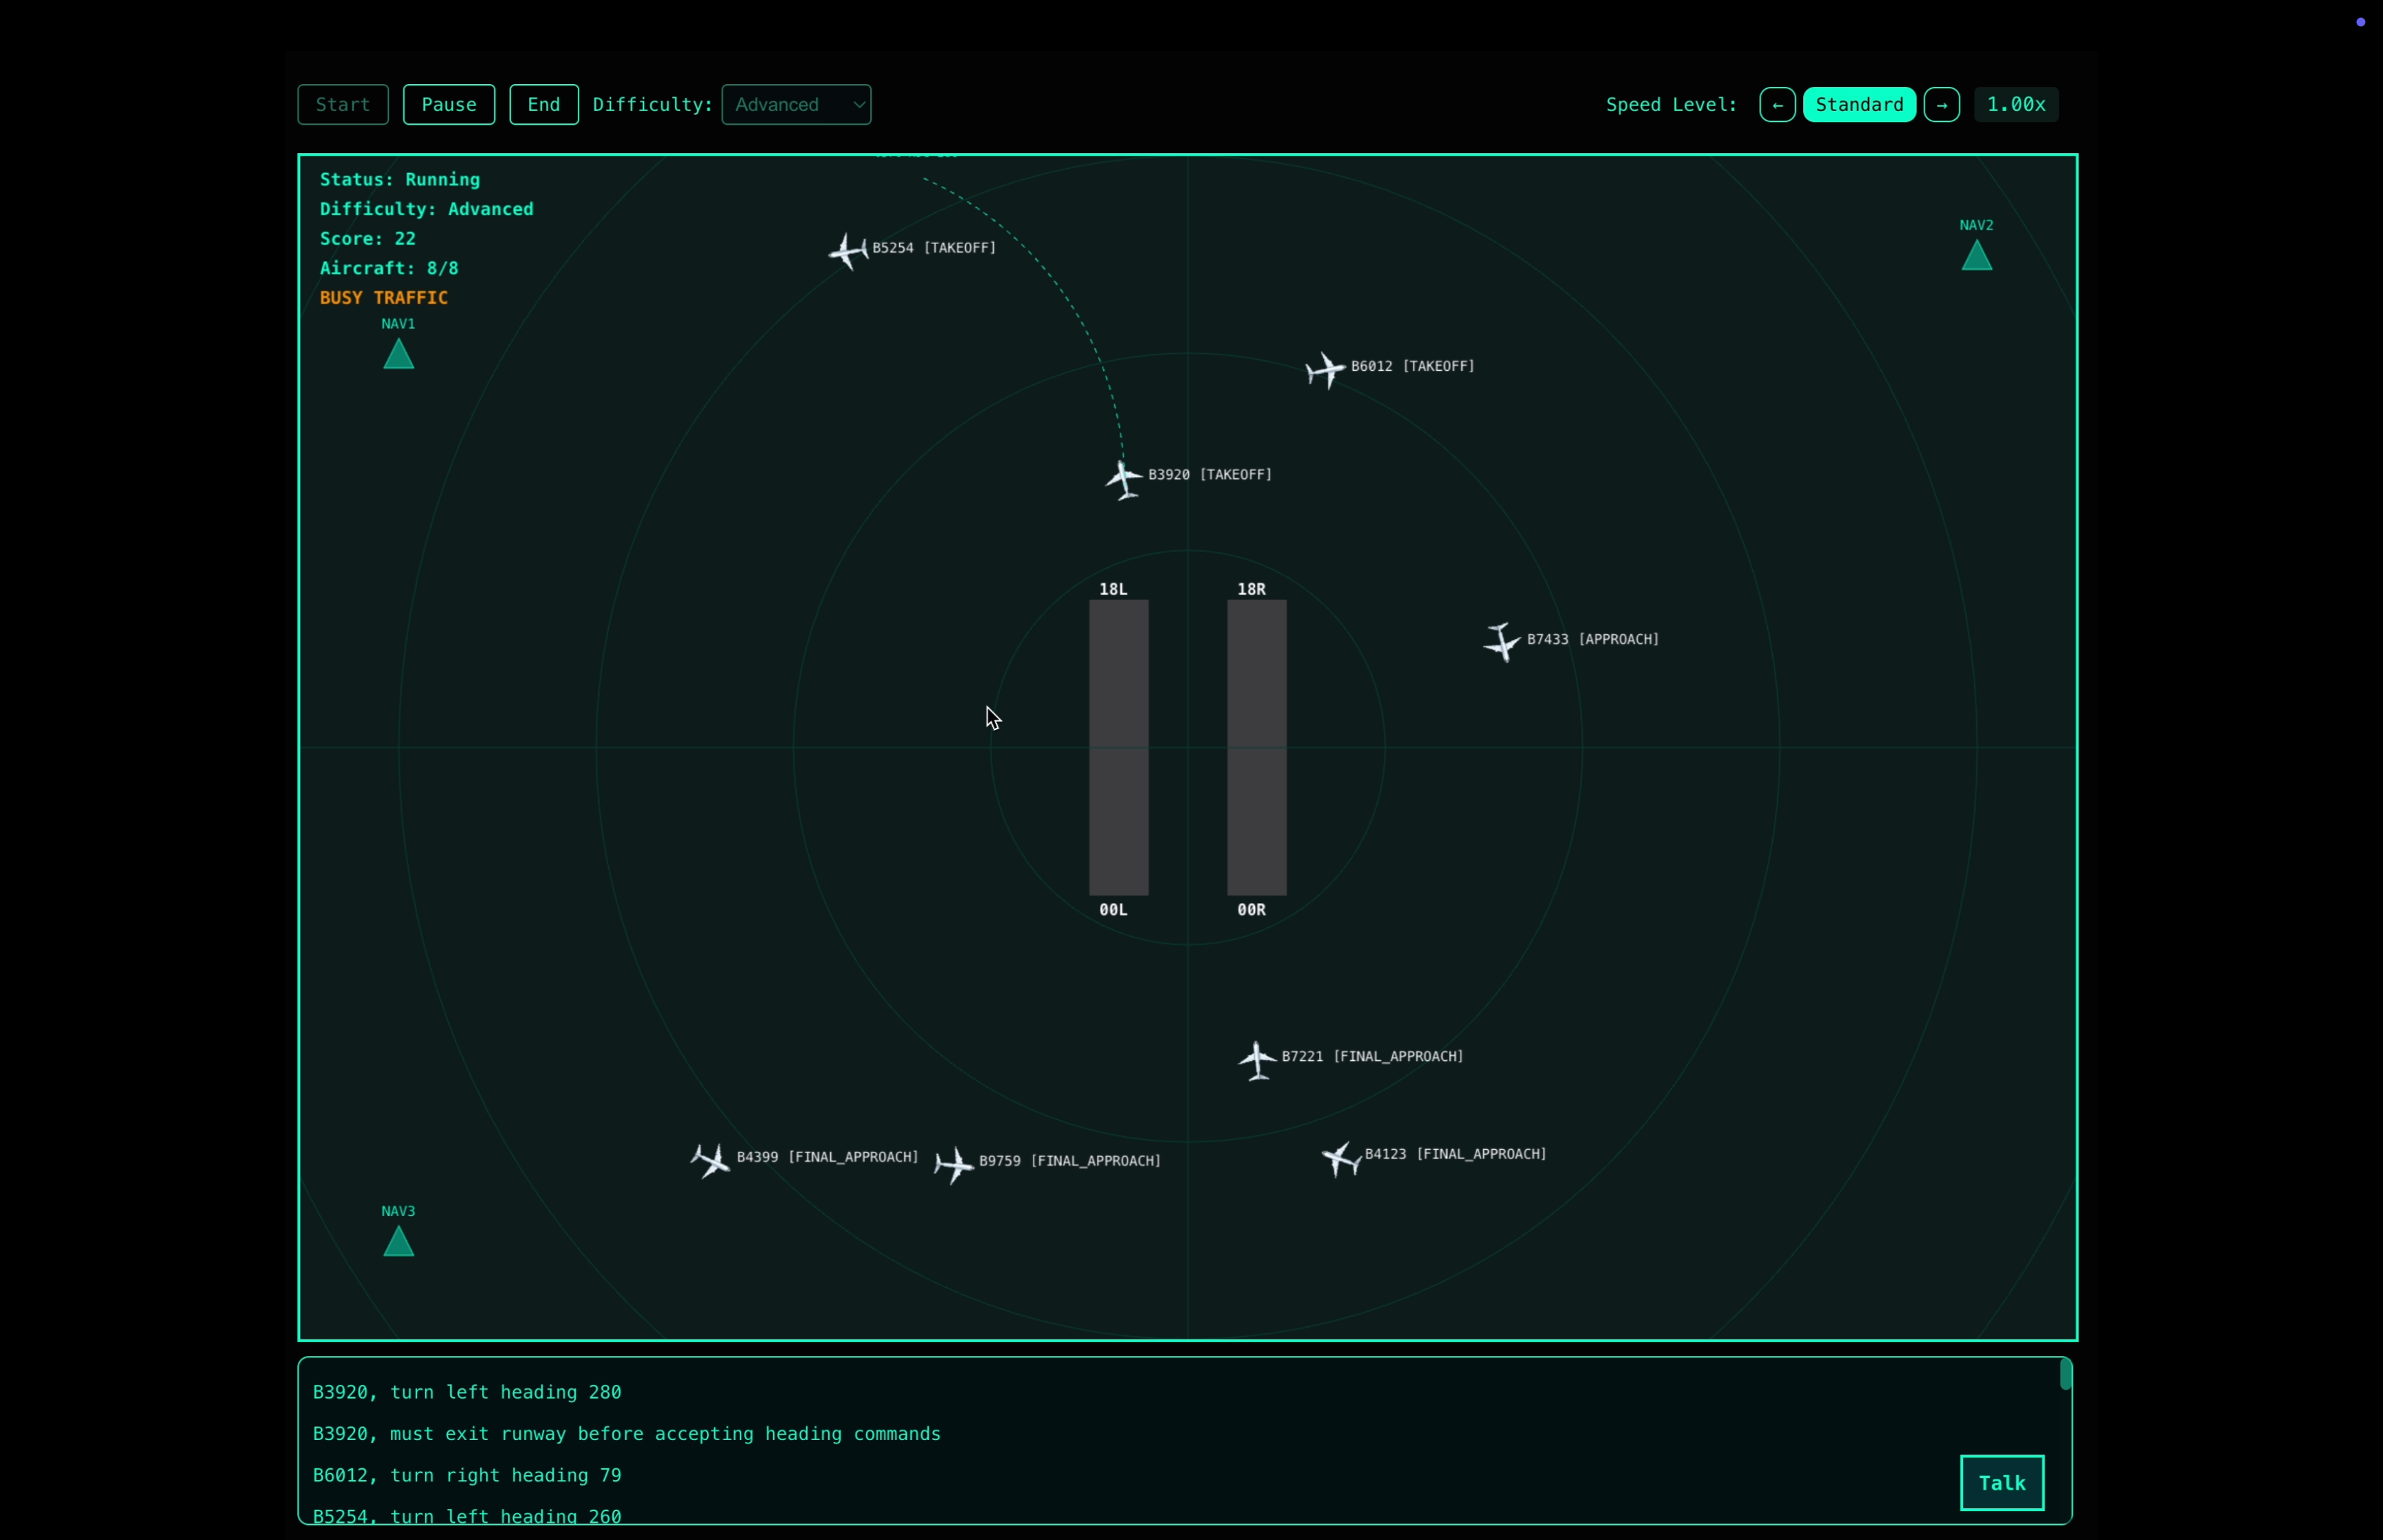This screenshot has width=2383, height=1540.
Task: Click the 00L runway end label
Action: 1113,910
